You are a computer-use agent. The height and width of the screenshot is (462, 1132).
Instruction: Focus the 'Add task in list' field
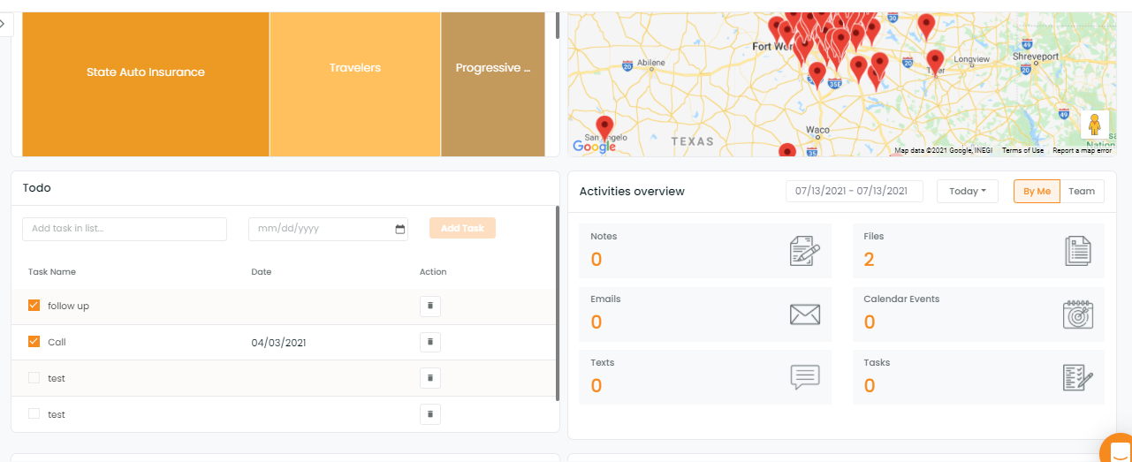point(125,229)
